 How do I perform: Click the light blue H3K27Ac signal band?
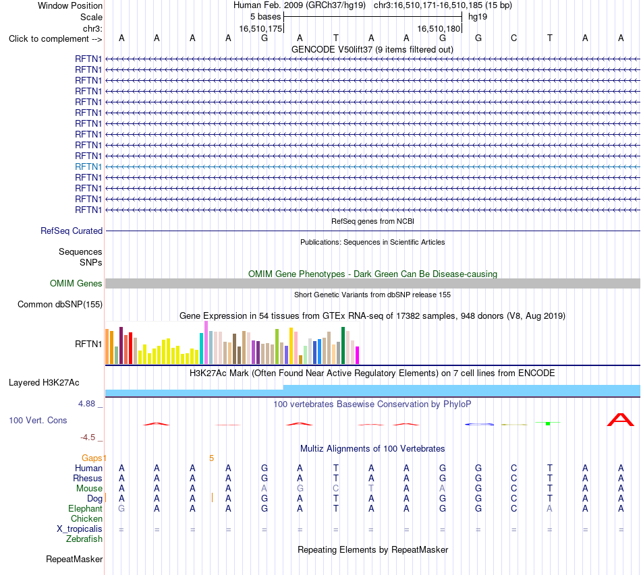point(372,391)
